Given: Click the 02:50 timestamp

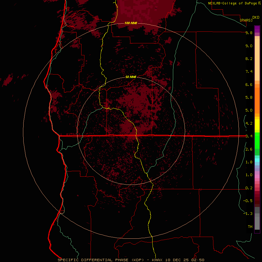Looking at the screenshot, I should (198, 260).
